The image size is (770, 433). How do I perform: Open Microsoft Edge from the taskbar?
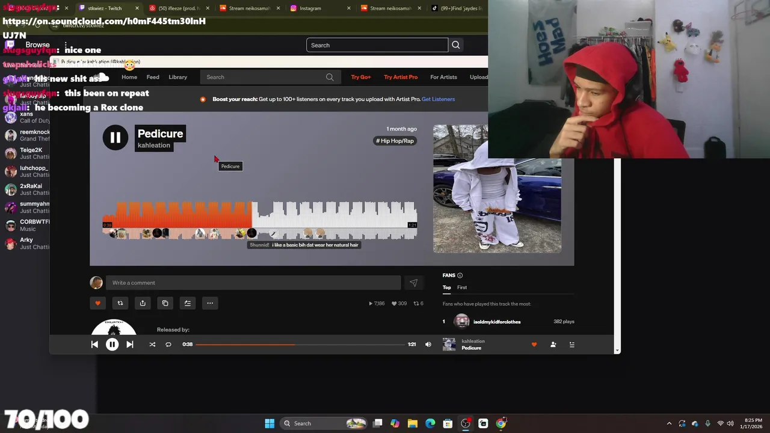tap(430, 423)
